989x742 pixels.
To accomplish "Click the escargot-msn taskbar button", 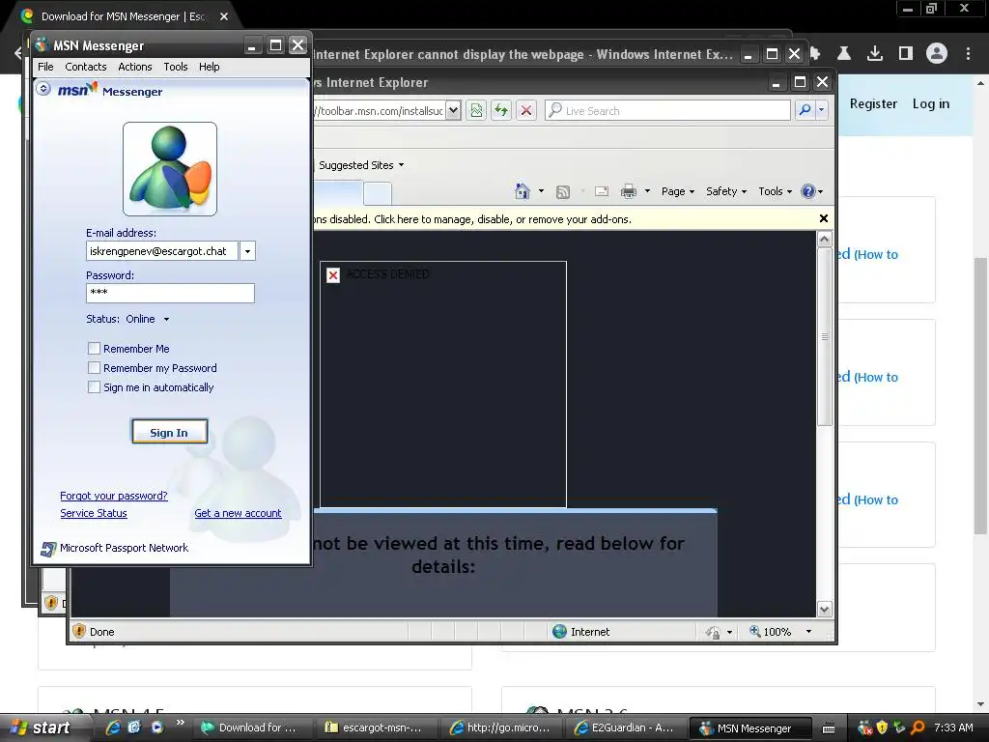I will click(x=375, y=728).
